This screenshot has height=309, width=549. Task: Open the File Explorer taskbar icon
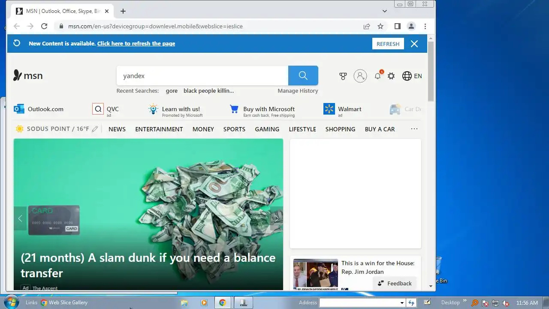coord(184,303)
